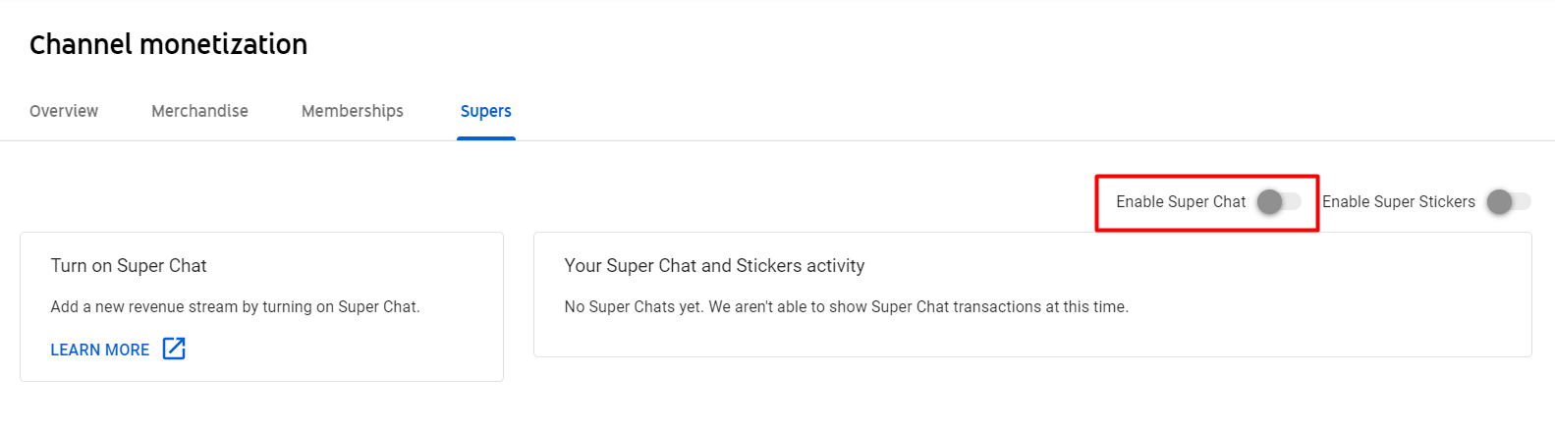Switch to the Overview tab
Viewport: 1555px width, 431px height.
[x=64, y=111]
